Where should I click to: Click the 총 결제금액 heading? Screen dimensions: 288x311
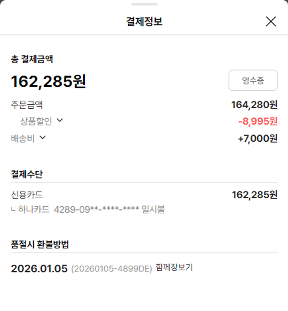(32, 59)
